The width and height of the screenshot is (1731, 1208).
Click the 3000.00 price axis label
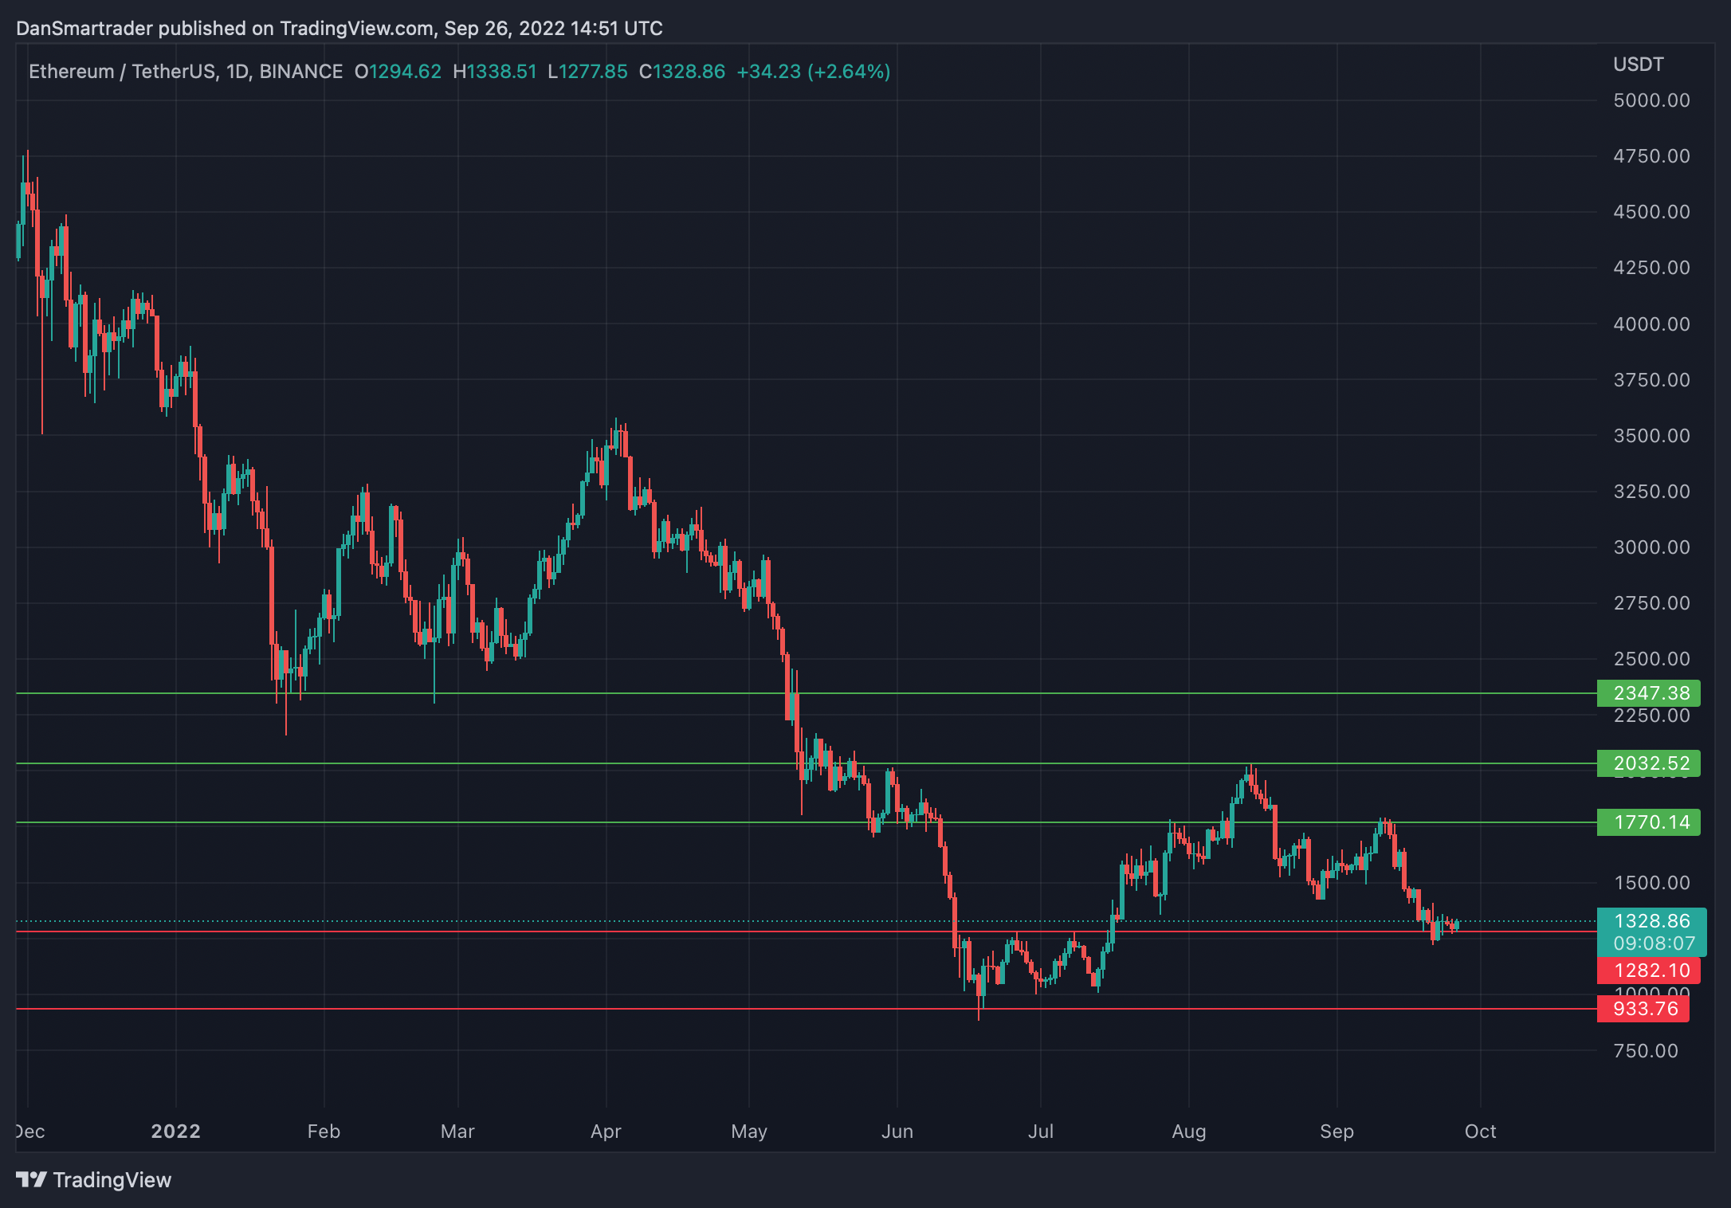(x=1651, y=547)
